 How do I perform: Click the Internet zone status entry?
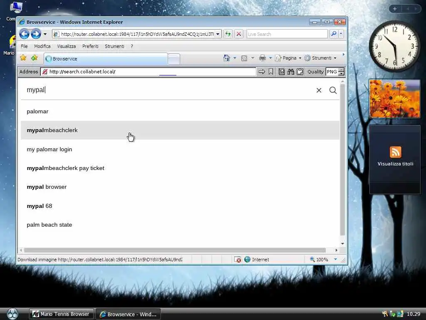pyautogui.click(x=257, y=260)
